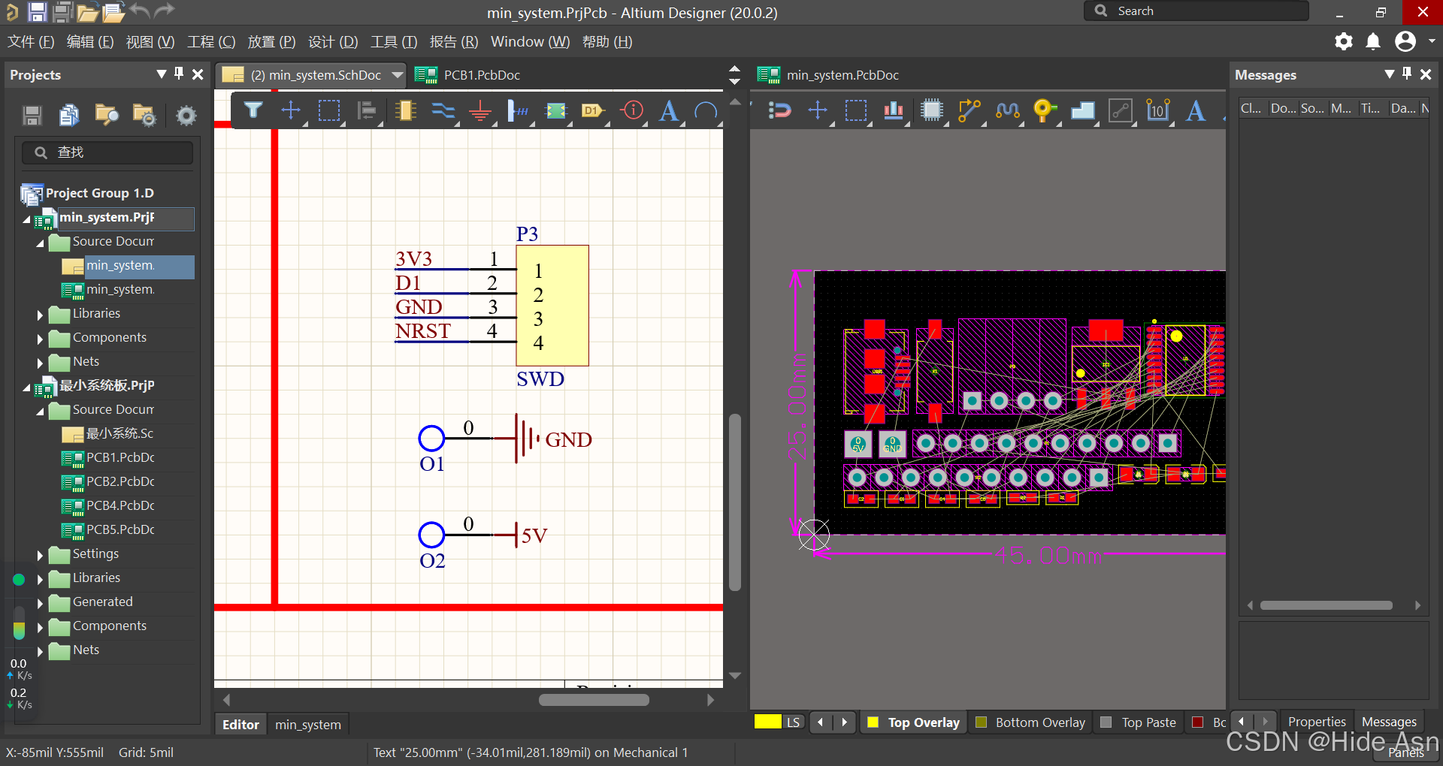Image resolution: width=1443 pixels, height=766 pixels.
Task: Select the schematic text string A tool
Action: click(669, 111)
